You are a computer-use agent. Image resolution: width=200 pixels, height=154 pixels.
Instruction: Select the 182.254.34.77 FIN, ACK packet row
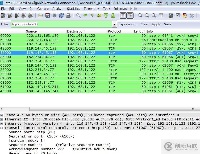(x=100, y=83)
